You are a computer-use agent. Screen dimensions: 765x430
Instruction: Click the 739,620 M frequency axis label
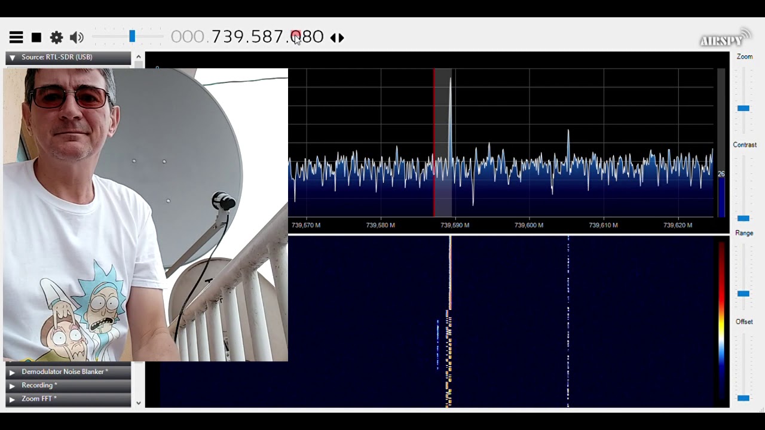[x=678, y=225]
